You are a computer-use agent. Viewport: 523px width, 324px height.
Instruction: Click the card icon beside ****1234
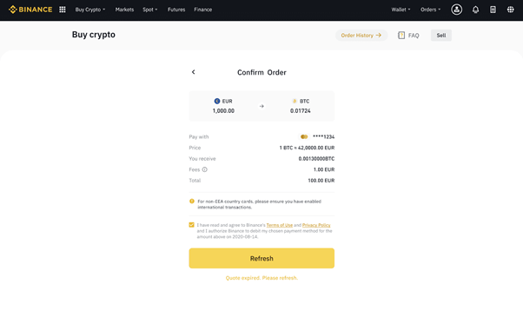click(x=304, y=136)
